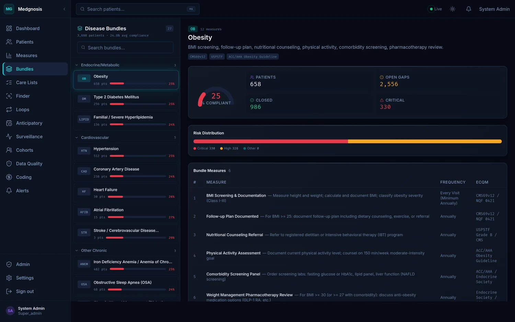Click the Coding dollar icon in sidebar
515x322 pixels.
pos(9,177)
